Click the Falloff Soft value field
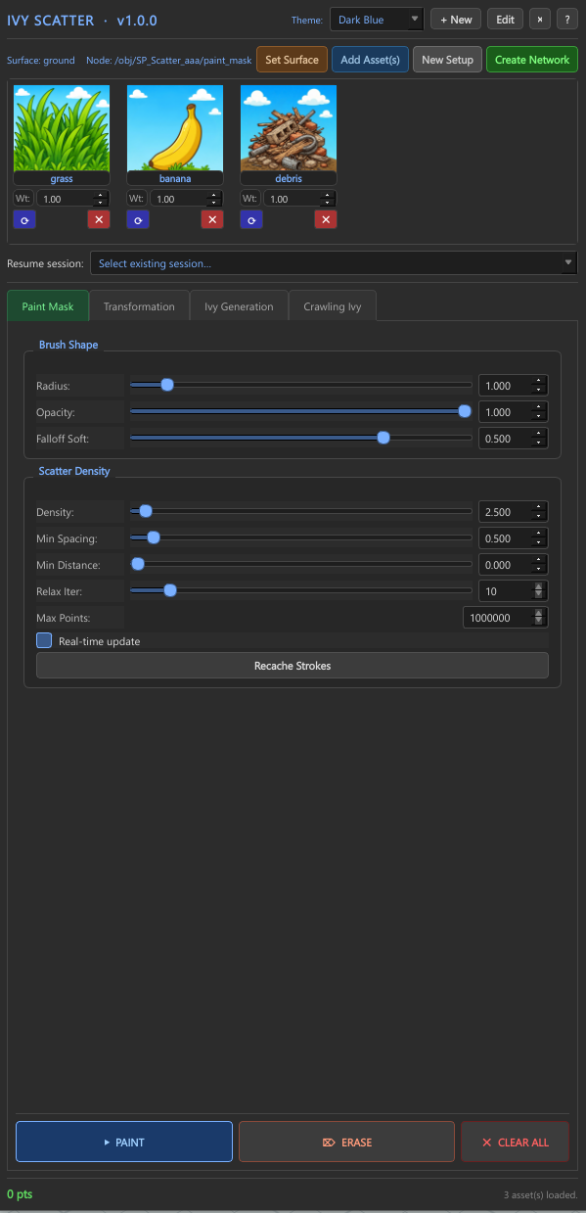This screenshot has height=1213, width=586. pos(514,439)
